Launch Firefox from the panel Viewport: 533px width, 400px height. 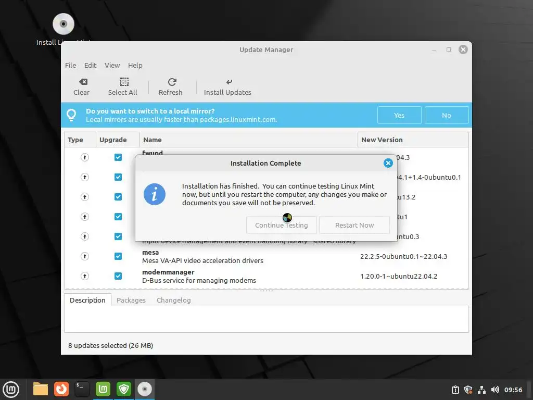[x=61, y=389]
